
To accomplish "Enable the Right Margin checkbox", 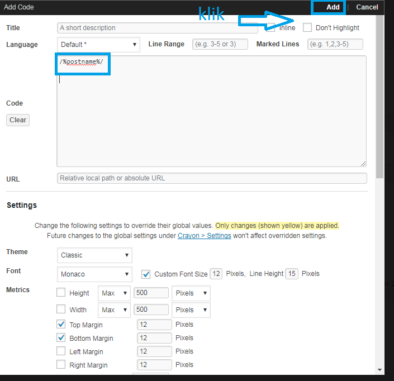I will 61,365.
